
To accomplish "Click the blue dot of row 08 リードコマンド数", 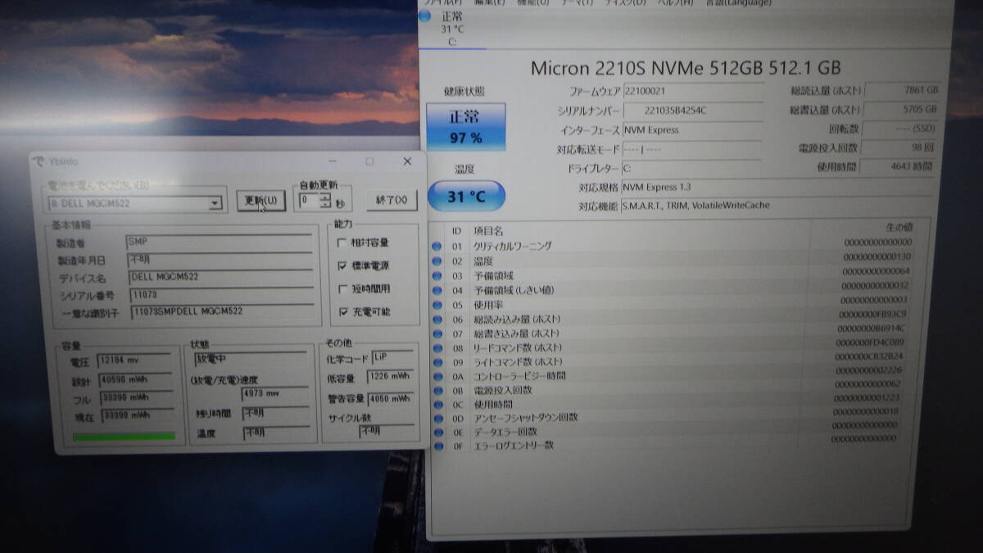I will [x=437, y=347].
